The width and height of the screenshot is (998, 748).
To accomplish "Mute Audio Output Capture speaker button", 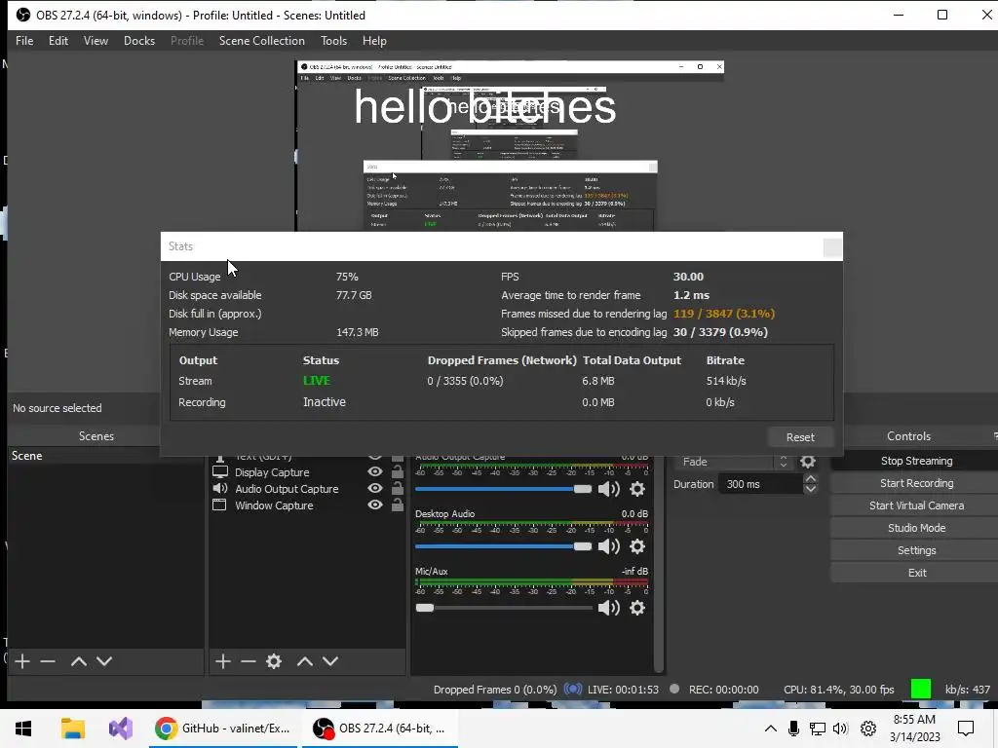I will pos(609,489).
